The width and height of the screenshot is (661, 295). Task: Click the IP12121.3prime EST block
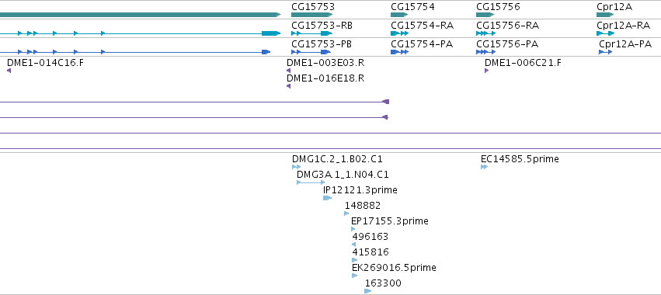click(328, 198)
